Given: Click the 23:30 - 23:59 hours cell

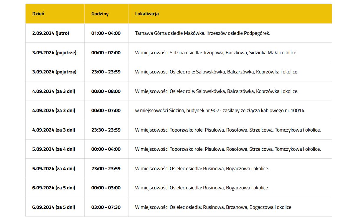Looking at the screenshot, I should click(106, 130).
